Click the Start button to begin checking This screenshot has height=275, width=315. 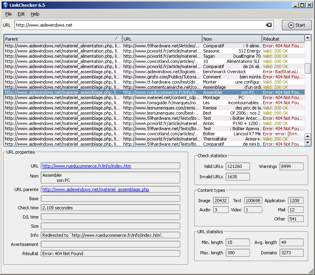click(296, 25)
